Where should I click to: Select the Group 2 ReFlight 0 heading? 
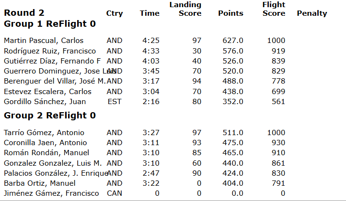pos(50,116)
